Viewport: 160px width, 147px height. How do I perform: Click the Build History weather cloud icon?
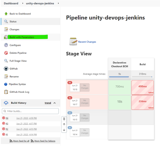[x=6, y=103]
